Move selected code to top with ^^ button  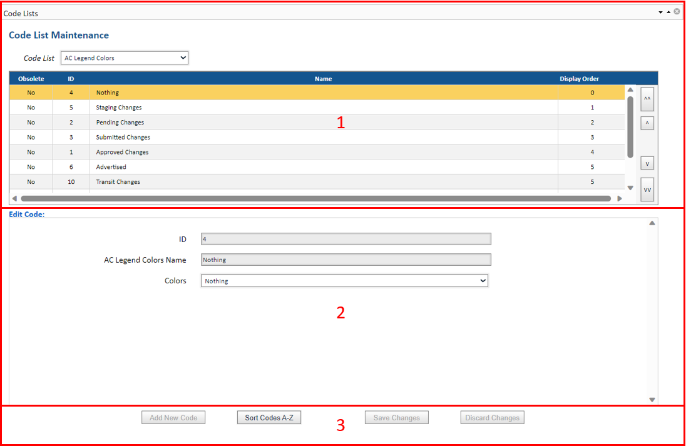click(x=647, y=99)
